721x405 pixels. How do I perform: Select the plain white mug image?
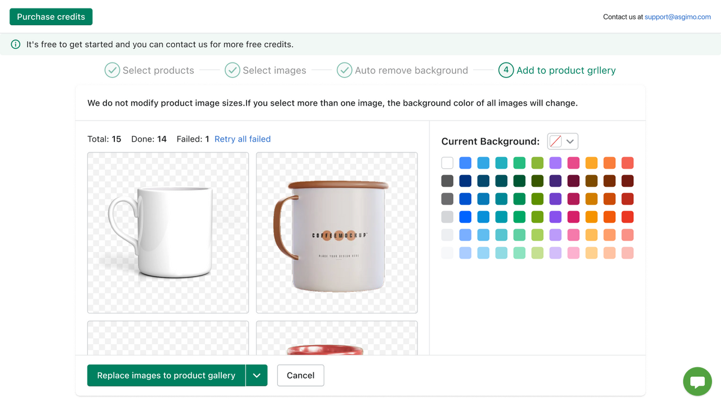point(168,233)
